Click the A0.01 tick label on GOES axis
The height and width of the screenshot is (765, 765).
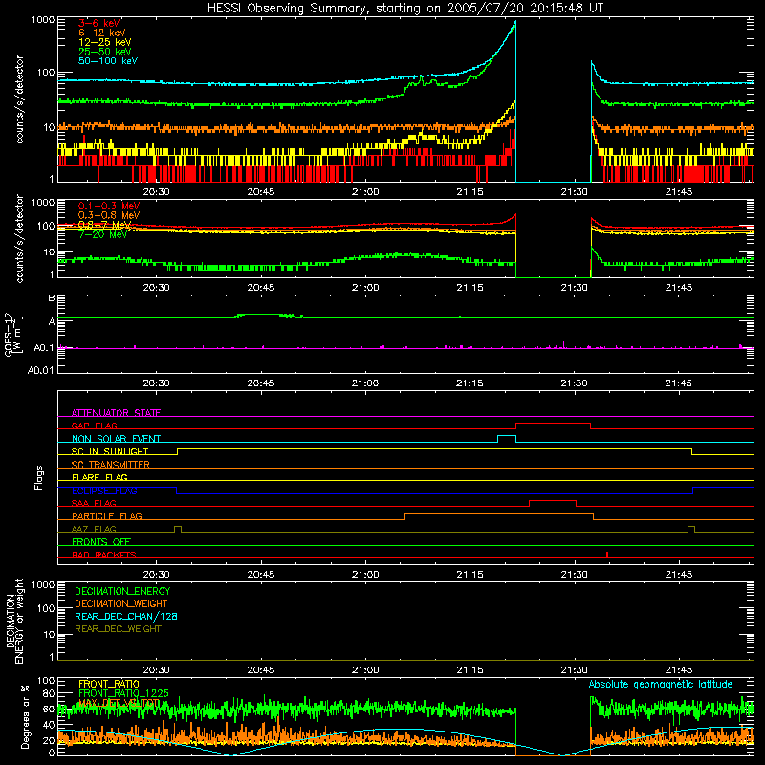pyautogui.click(x=41, y=370)
